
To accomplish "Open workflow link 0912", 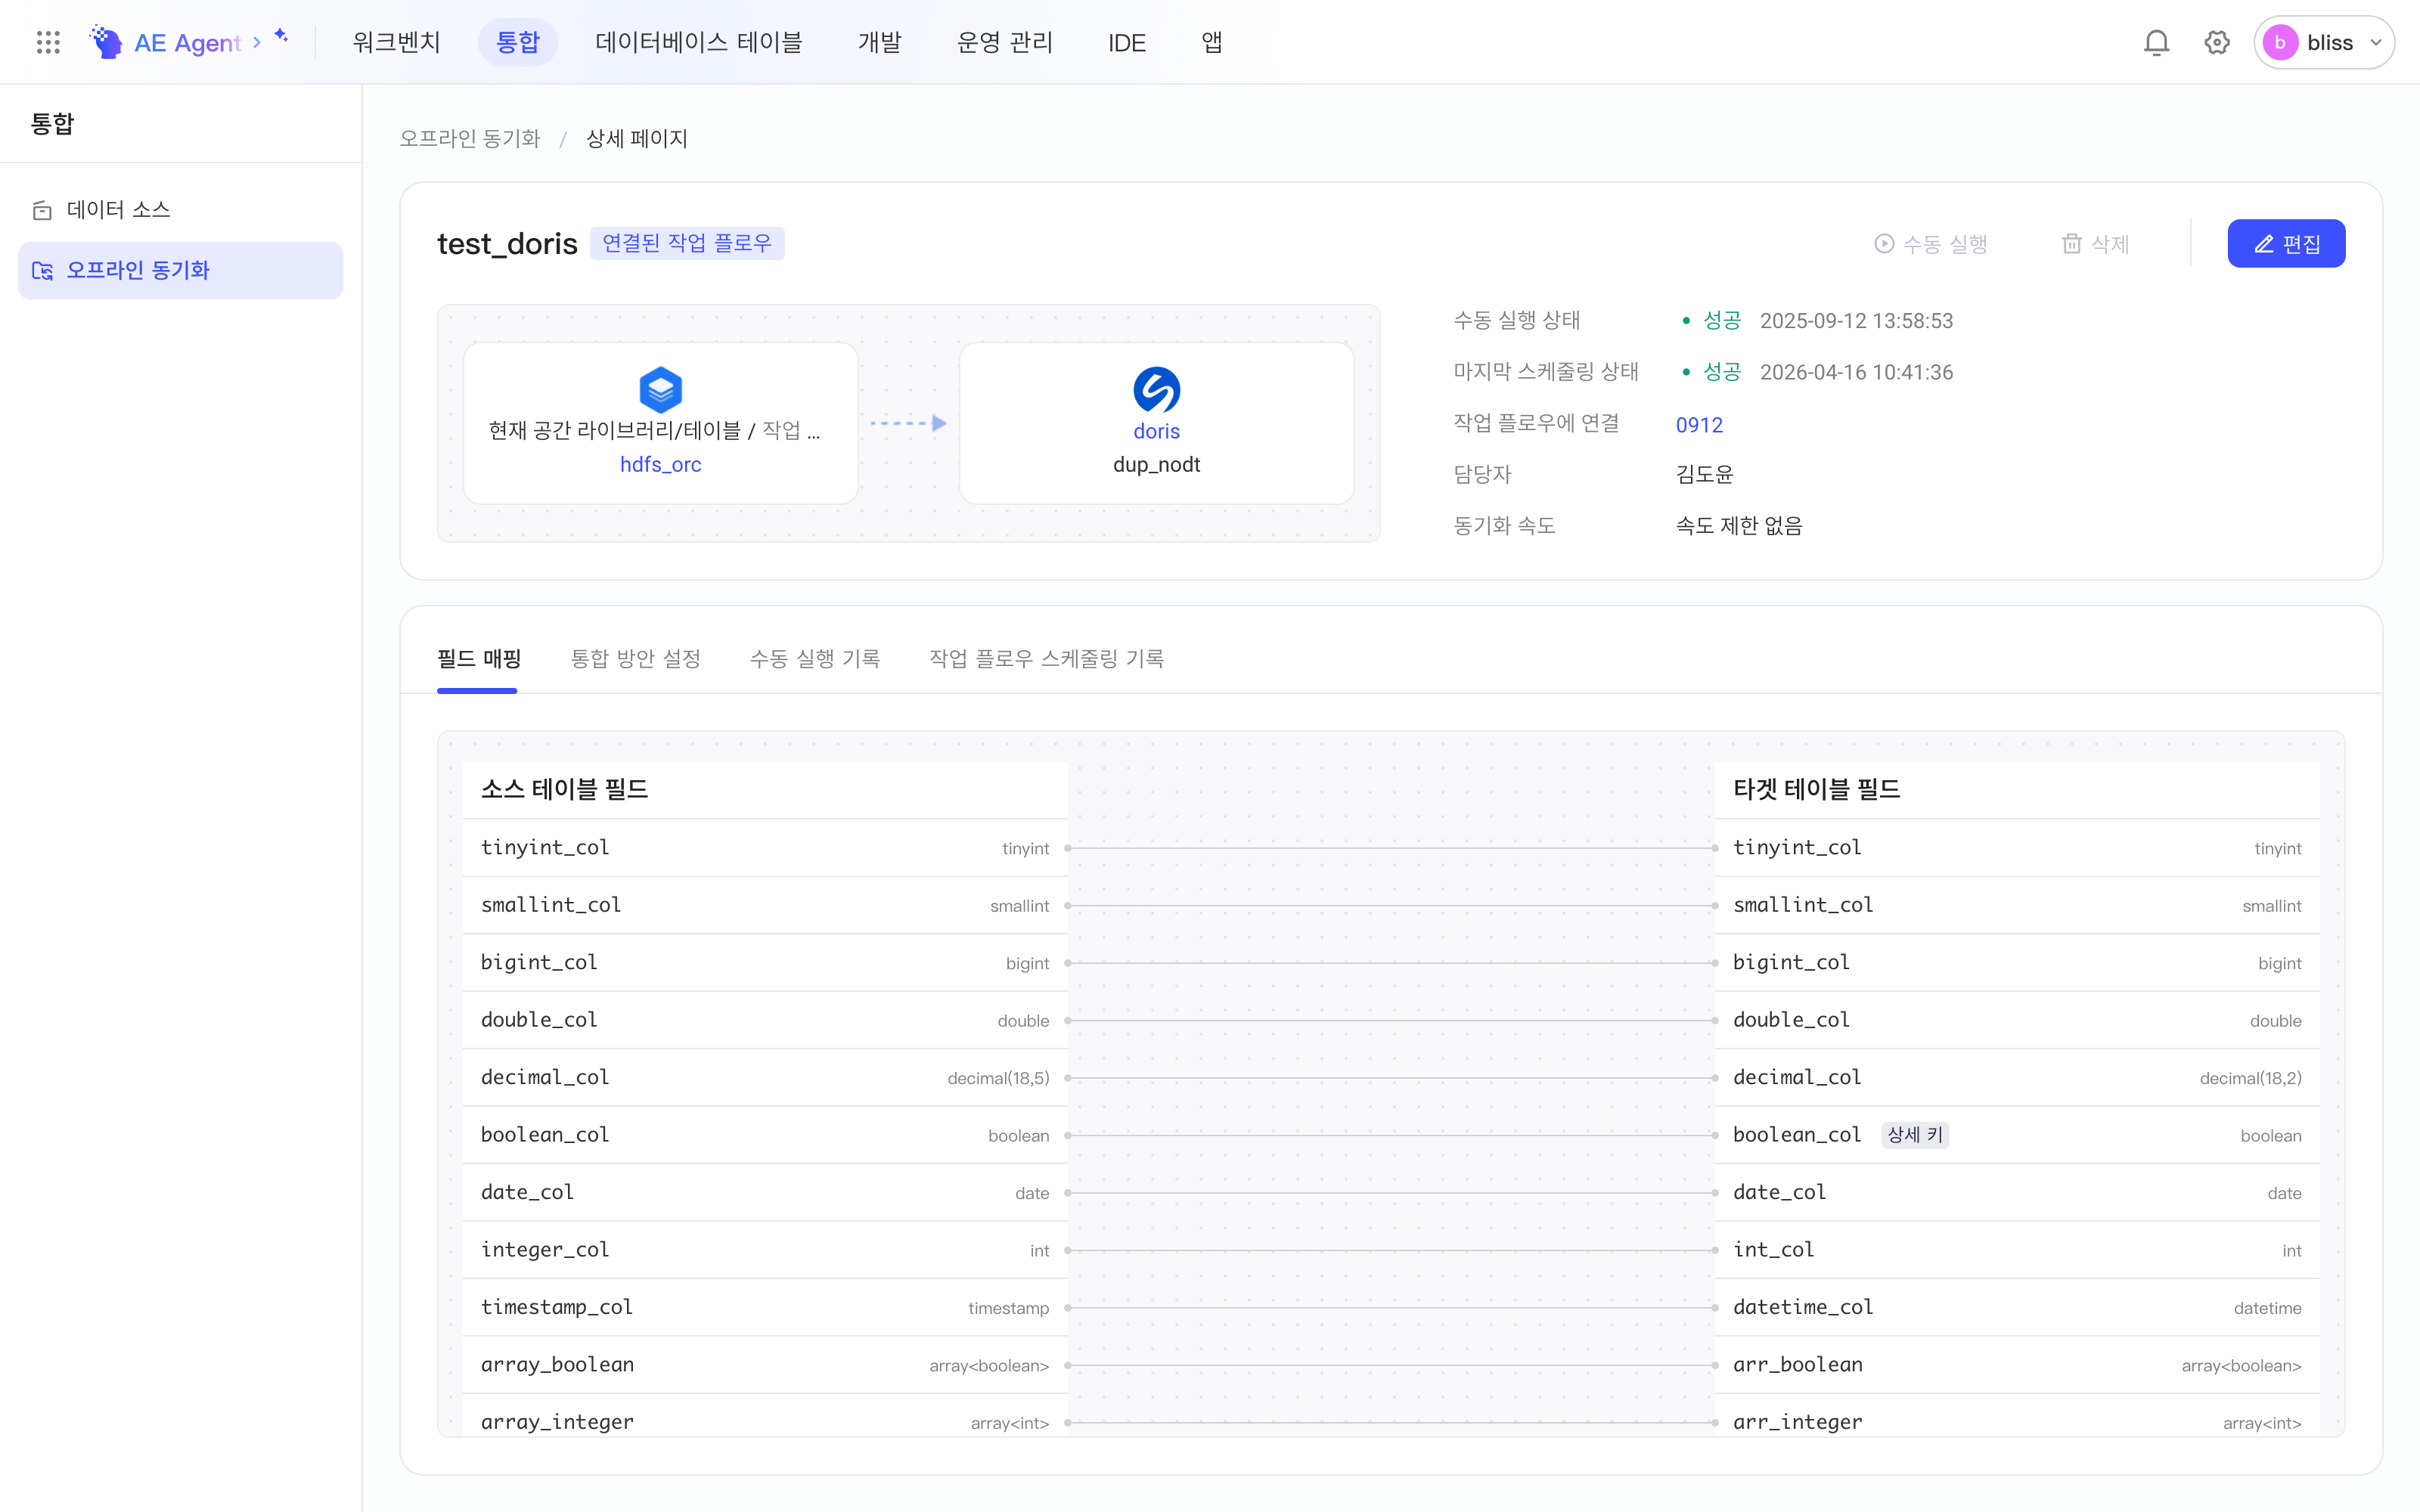I will (1699, 424).
